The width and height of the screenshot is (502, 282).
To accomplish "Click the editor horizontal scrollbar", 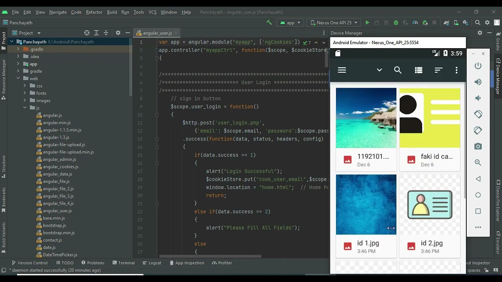I will pos(210,257).
